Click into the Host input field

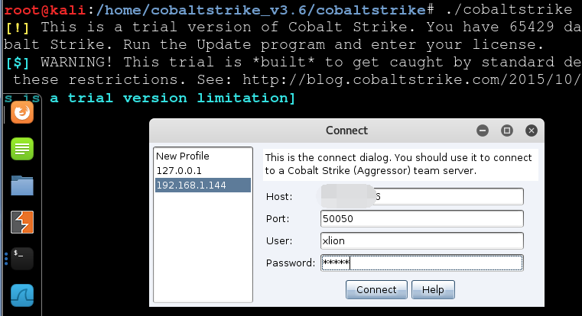pyautogui.click(x=422, y=196)
